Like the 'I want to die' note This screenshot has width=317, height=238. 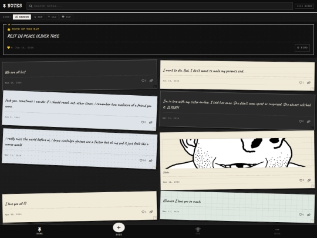click(x=301, y=83)
